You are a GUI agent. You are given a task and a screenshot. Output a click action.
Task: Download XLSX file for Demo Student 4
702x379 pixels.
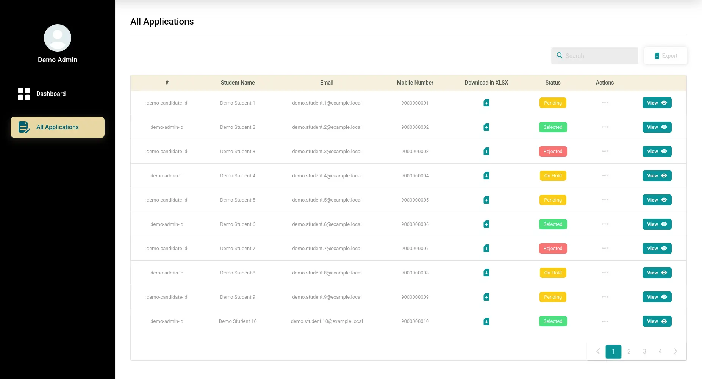pos(486,175)
